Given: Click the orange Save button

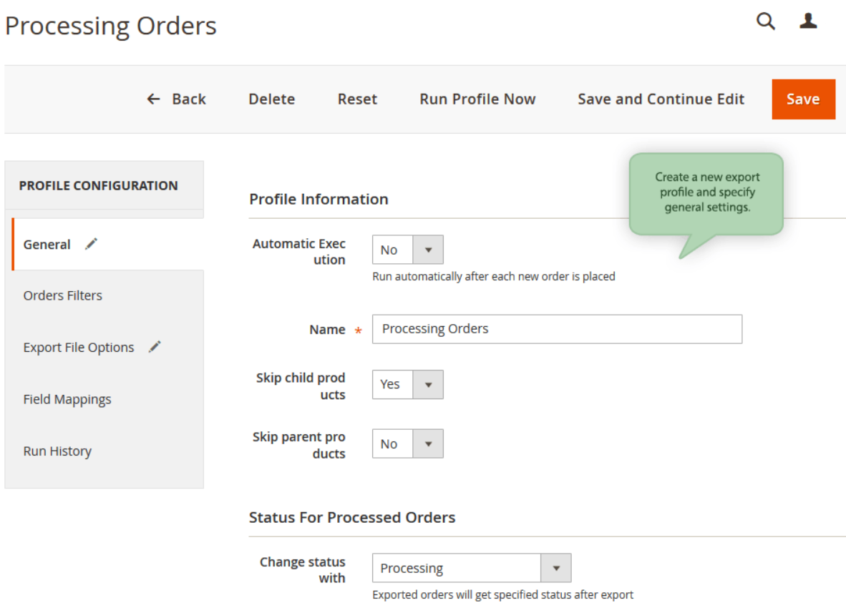Looking at the screenshot, I should pos(803,99).
